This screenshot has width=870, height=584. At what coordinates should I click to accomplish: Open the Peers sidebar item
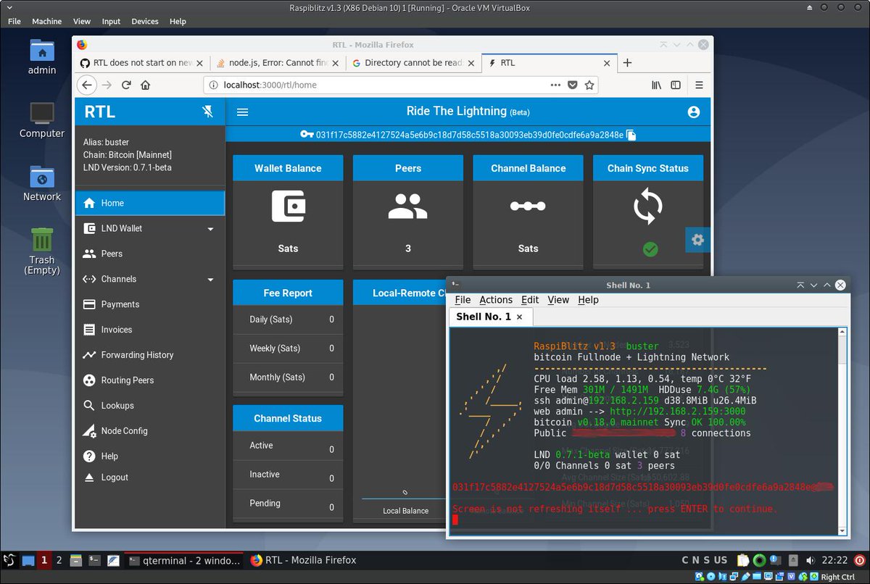point(150,254)
